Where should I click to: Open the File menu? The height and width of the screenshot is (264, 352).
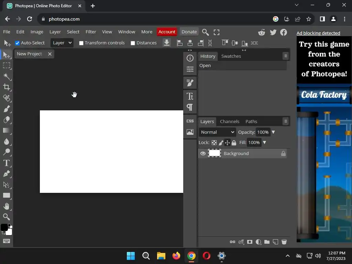[x=7, y=32]
